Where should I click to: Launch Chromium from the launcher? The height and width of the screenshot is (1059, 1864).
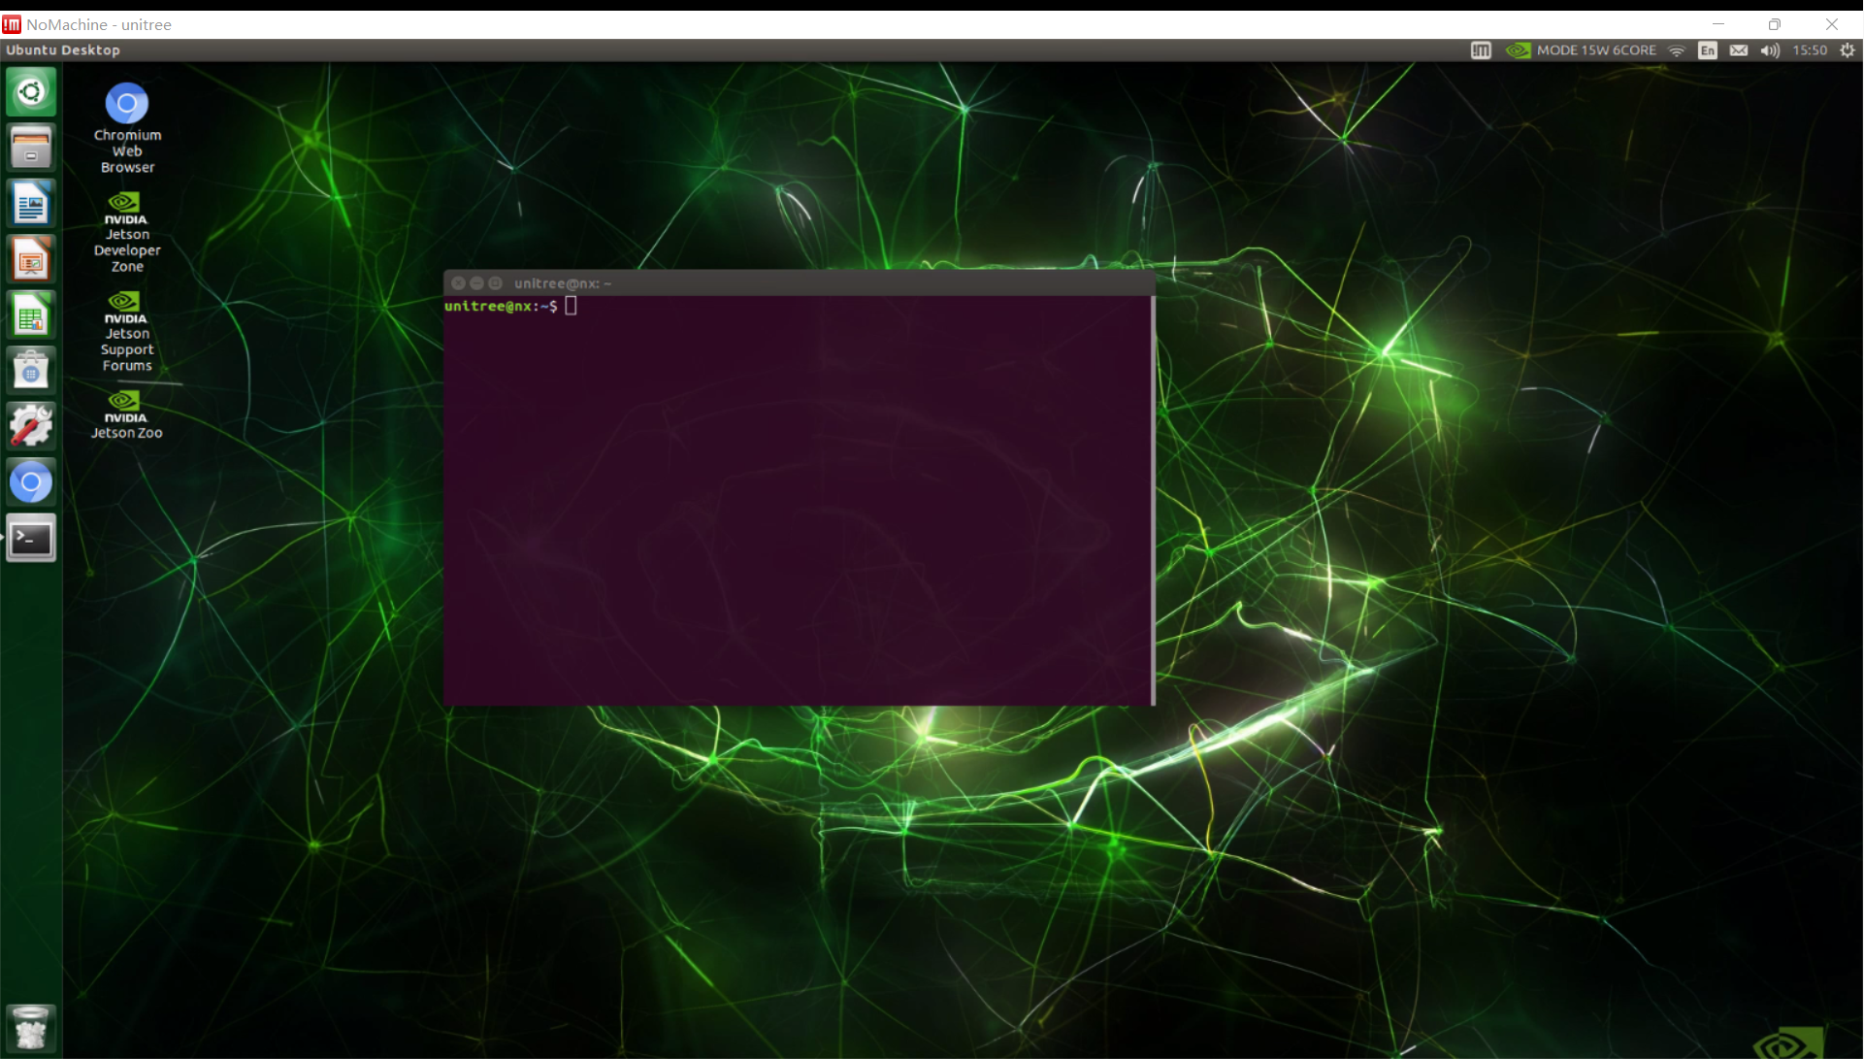pyautogui.click(x=31, y=480)
